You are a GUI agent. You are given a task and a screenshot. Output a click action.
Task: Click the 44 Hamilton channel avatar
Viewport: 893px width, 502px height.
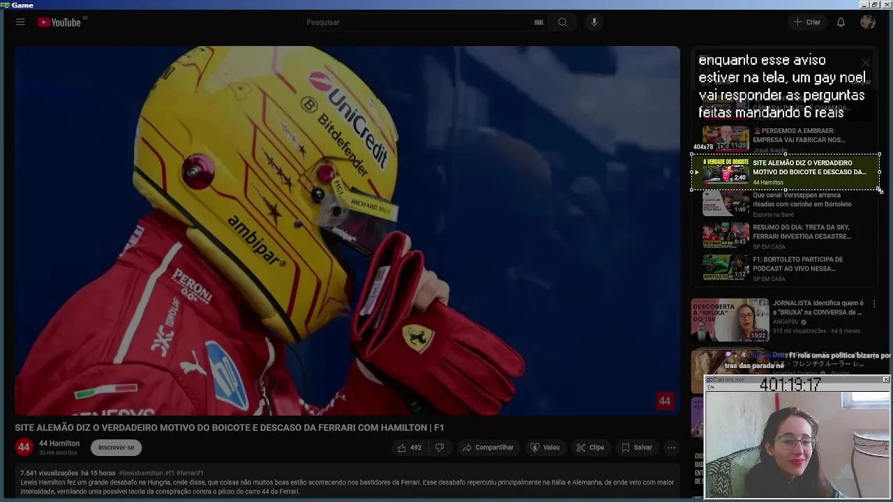point(24,447)
